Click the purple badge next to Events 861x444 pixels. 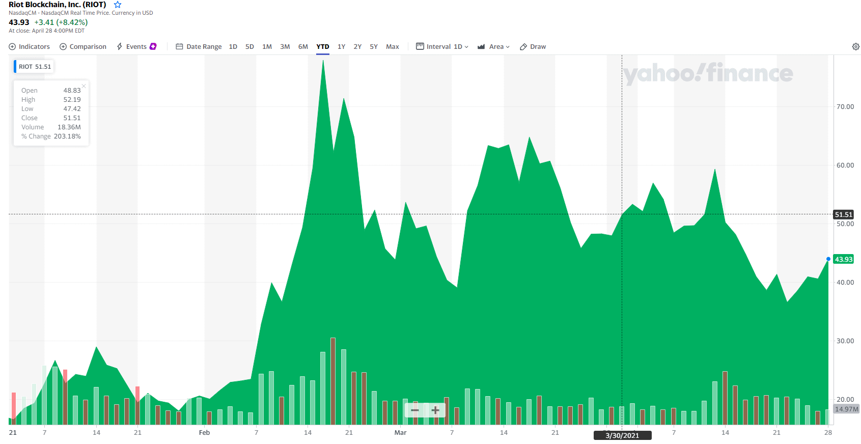153,46
